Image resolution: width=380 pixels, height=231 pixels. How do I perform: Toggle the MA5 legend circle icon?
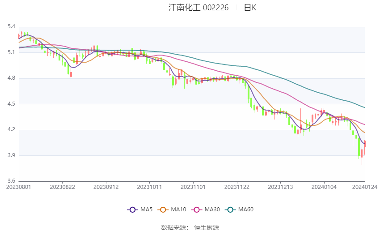coord(133,210)
